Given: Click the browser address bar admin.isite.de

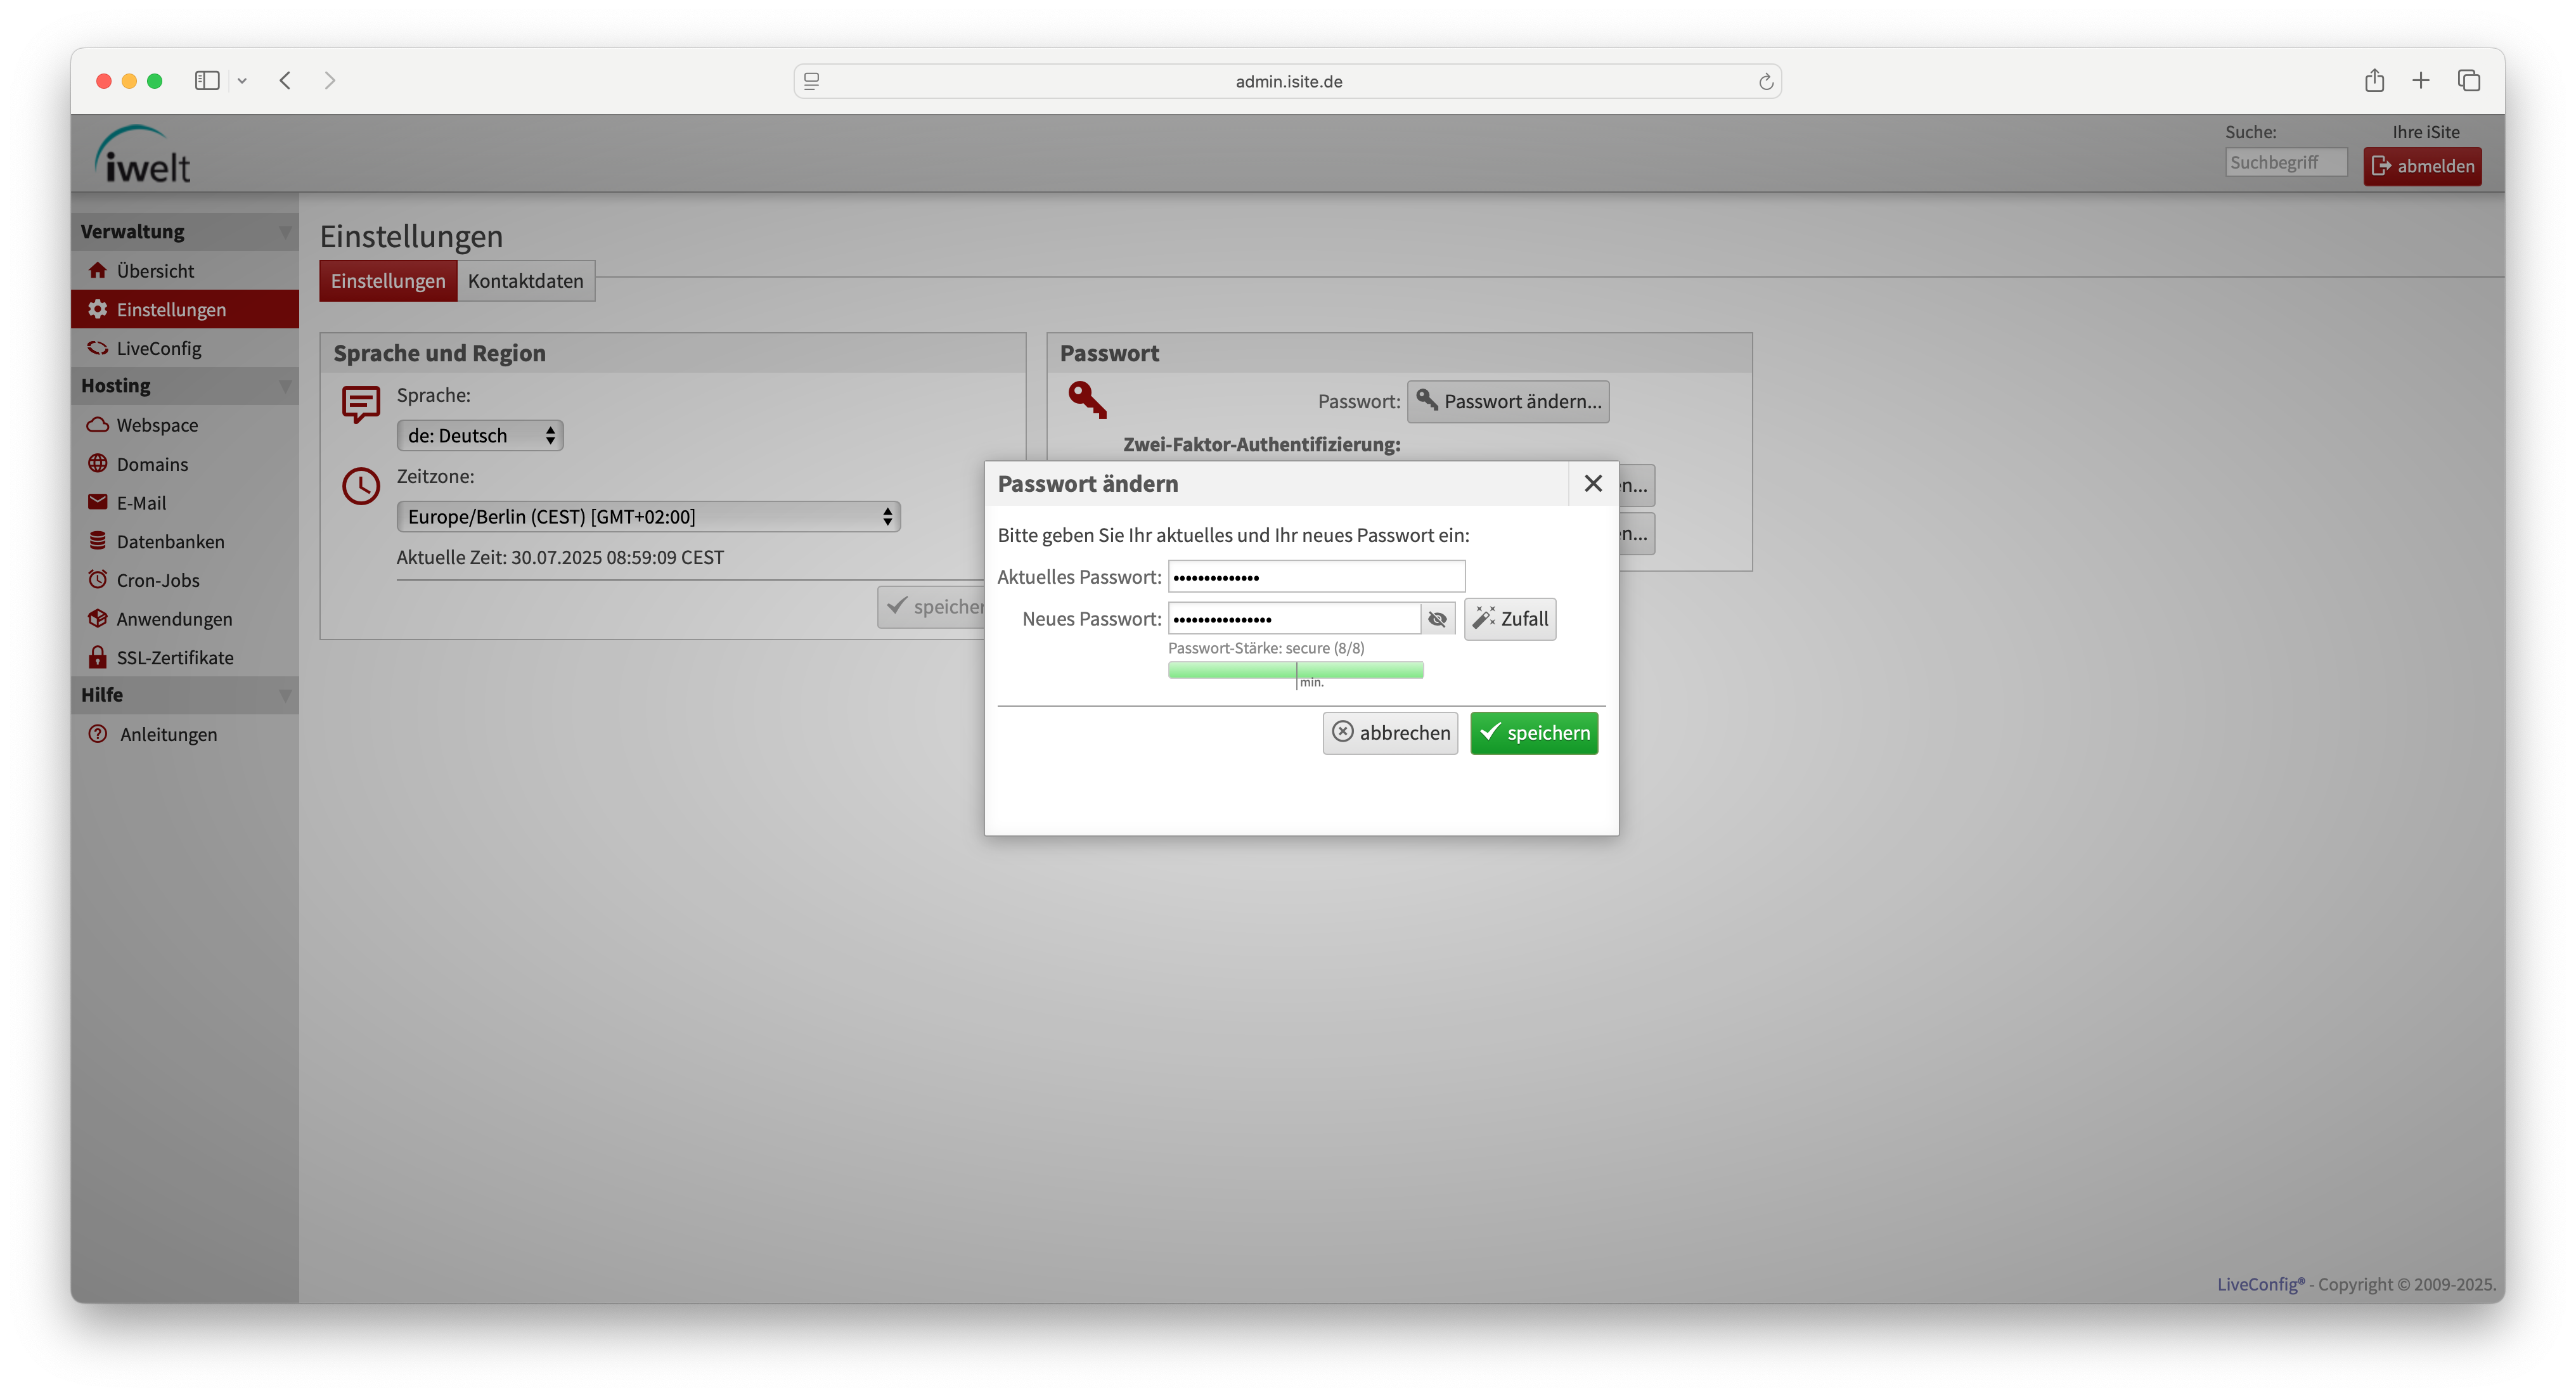Looking at the screenshot, I should click(x=1288, y=81).
